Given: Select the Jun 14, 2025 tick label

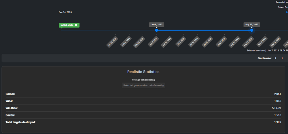Looking at the screenshot, I should [167, 42].
